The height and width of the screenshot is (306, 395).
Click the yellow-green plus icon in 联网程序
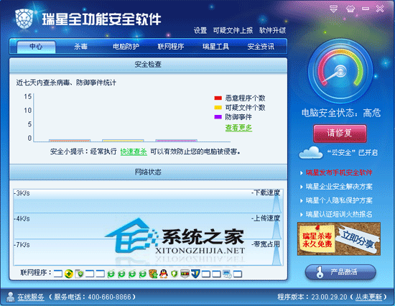click(68, 274)
